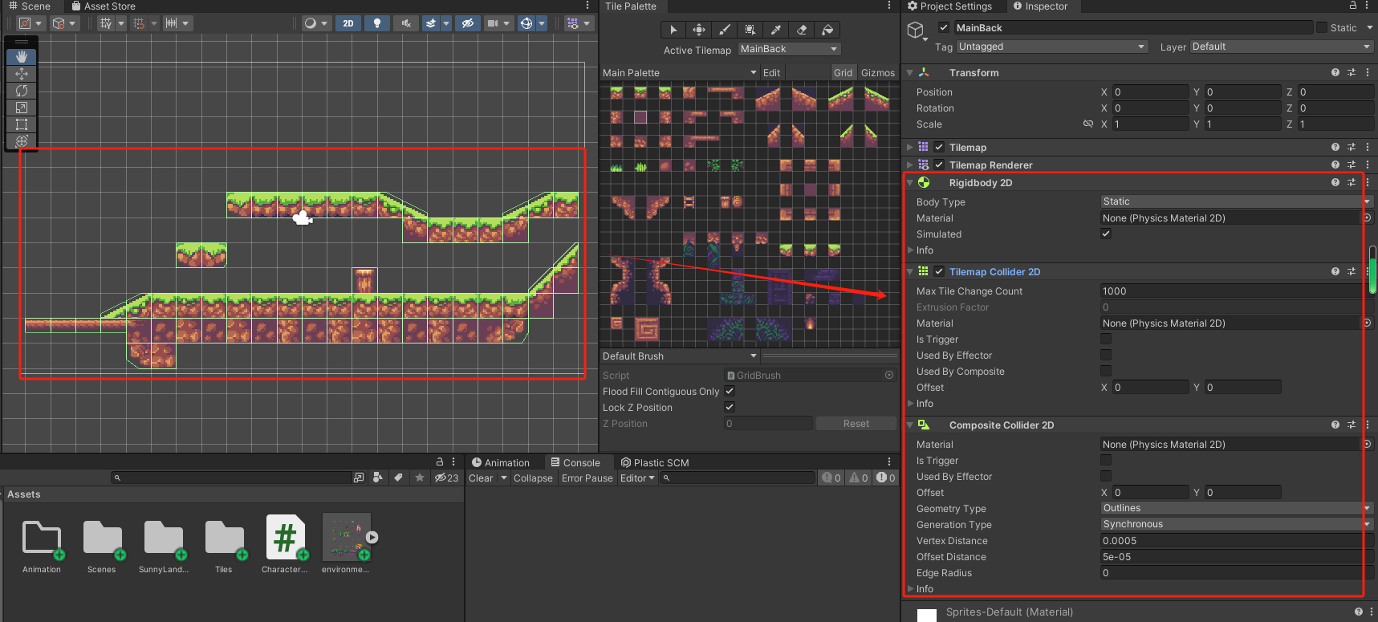Select Tile Palette box fill tool
This screenshot has height=622, width=1378.
750,30
